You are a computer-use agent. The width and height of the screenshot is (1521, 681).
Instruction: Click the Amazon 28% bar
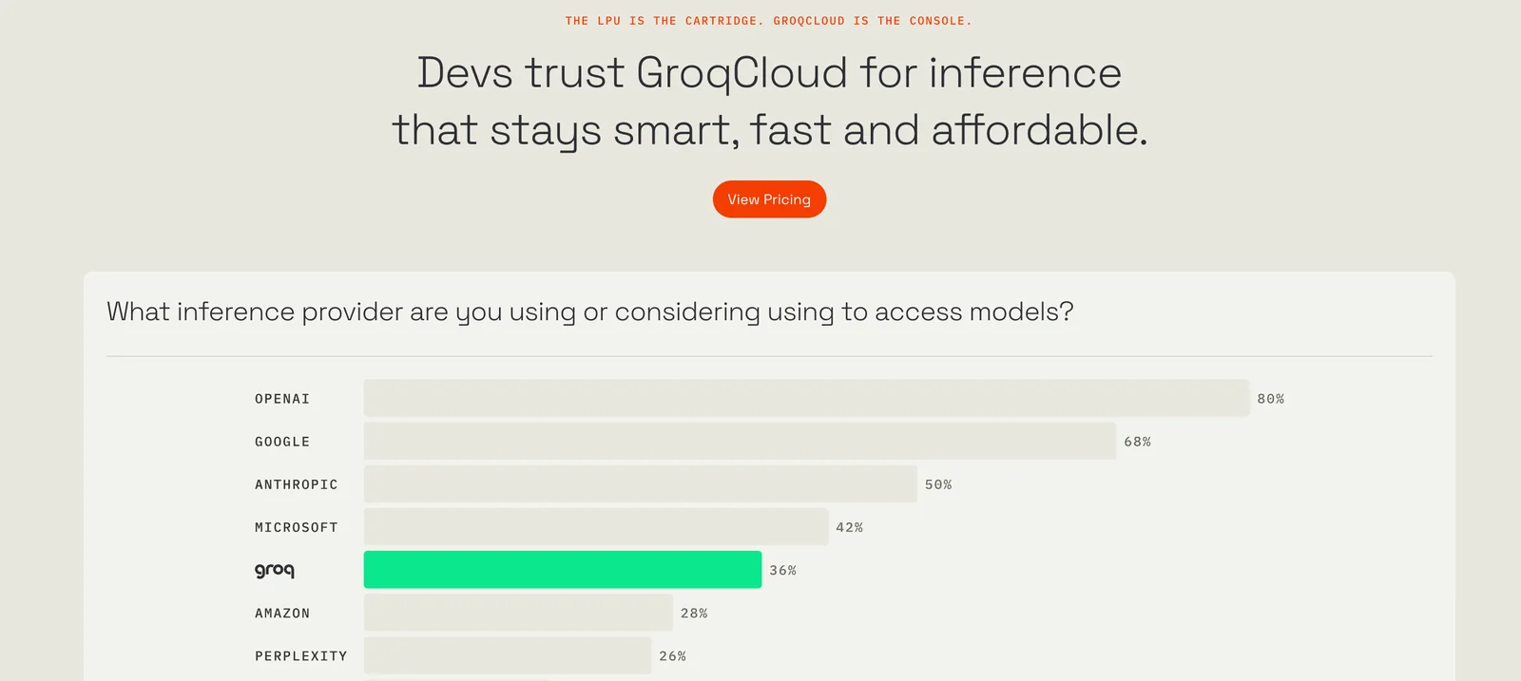[x=518, y=614]
